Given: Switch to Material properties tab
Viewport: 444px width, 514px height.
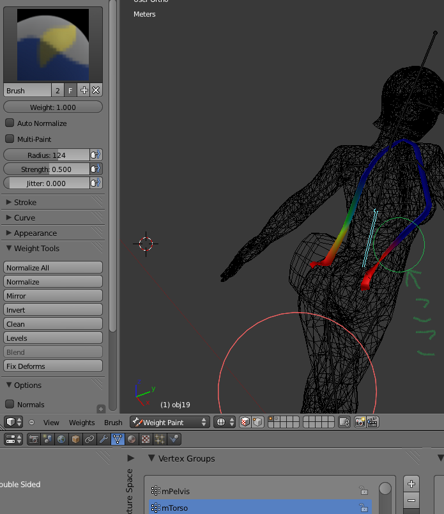Looking at the screenshot, I should tap(132, 439).
